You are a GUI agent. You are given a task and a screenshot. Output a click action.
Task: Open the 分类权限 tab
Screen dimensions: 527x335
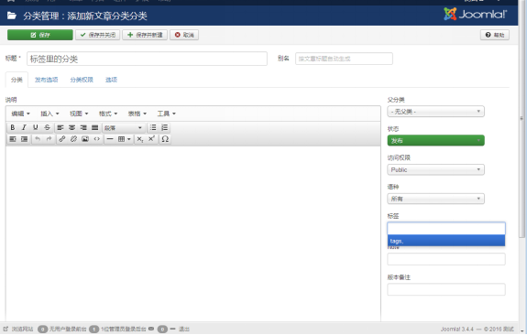click(x=82, y=80)
